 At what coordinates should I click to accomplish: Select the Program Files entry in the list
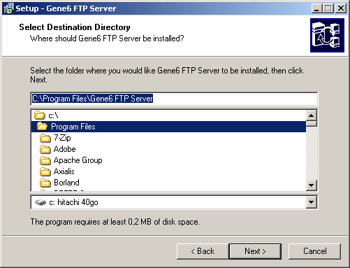point(168,127)
